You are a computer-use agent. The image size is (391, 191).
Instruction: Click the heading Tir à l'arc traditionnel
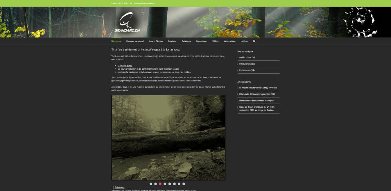[145, 50]
